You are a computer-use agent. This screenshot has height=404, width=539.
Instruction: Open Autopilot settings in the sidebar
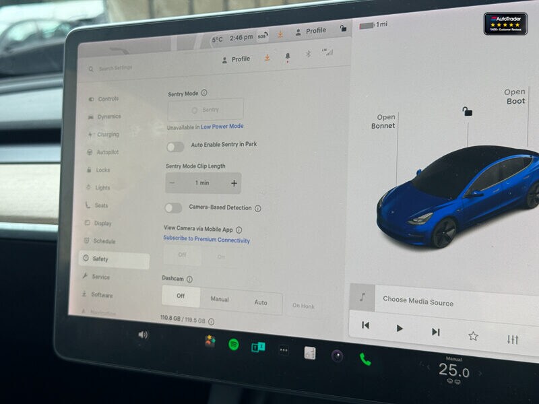tap(108, 152)
